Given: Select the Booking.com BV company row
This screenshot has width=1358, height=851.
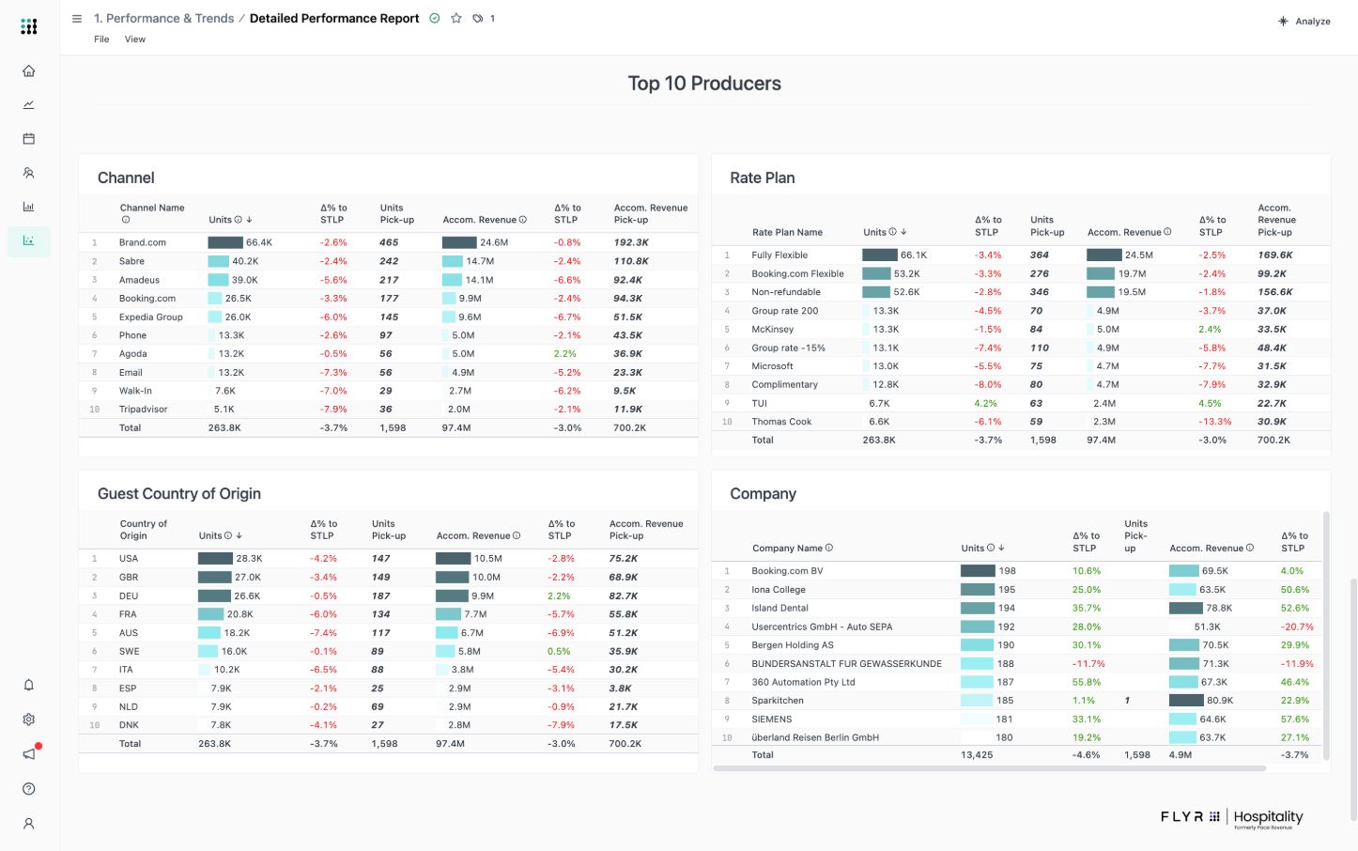Looking at the screenshot, I should click(1017, 571).
